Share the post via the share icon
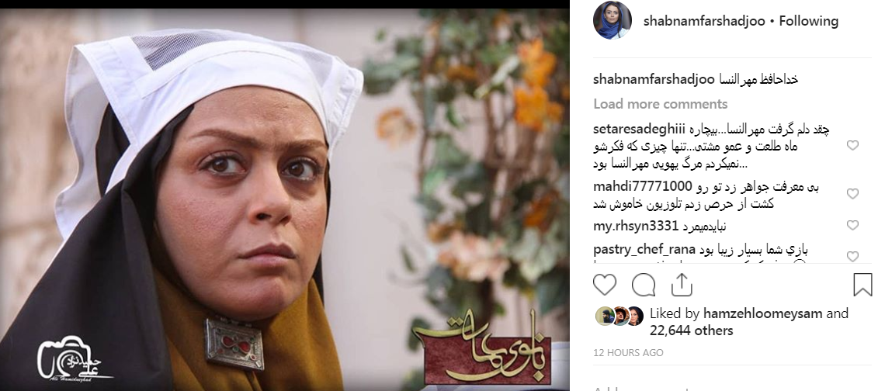Image resolution: width=878 pixels, height=391 pixels. click(682, 285)
